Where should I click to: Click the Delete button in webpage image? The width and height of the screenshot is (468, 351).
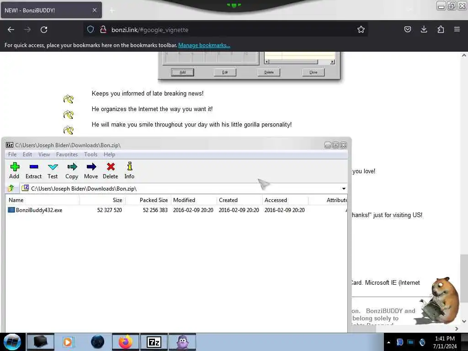tap(269, 72)
